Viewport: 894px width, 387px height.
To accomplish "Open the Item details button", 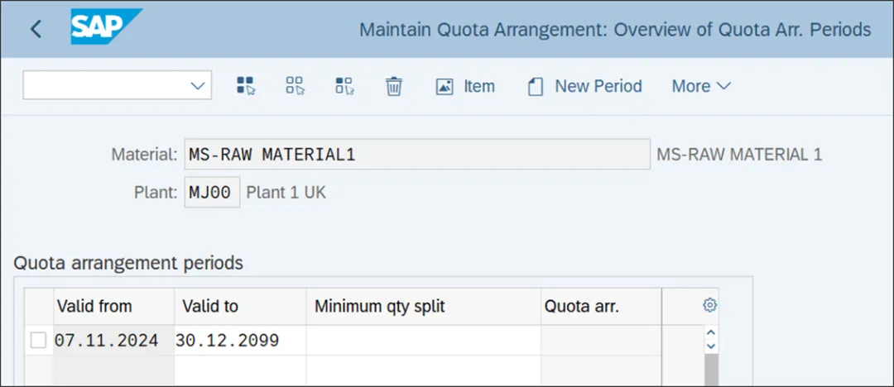I will click(x=465, y=86).
